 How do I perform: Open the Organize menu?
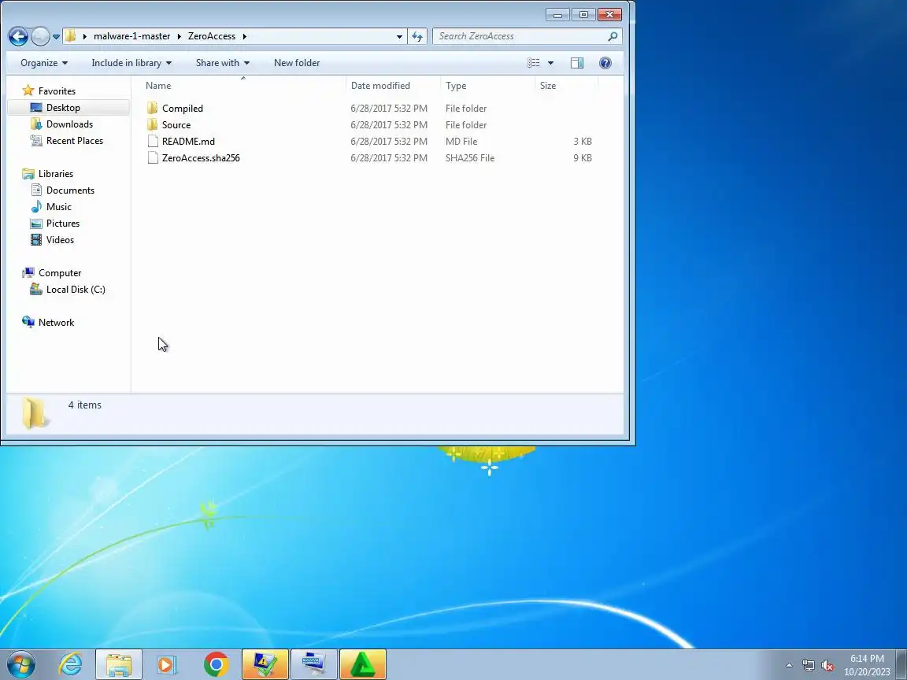[x=44, y=63]
